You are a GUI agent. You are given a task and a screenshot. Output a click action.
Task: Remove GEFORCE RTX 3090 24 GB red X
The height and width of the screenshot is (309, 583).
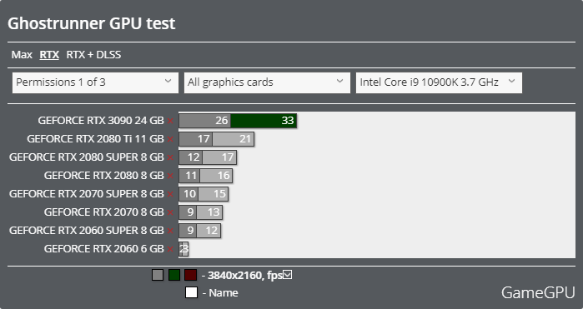click(170, 121)
